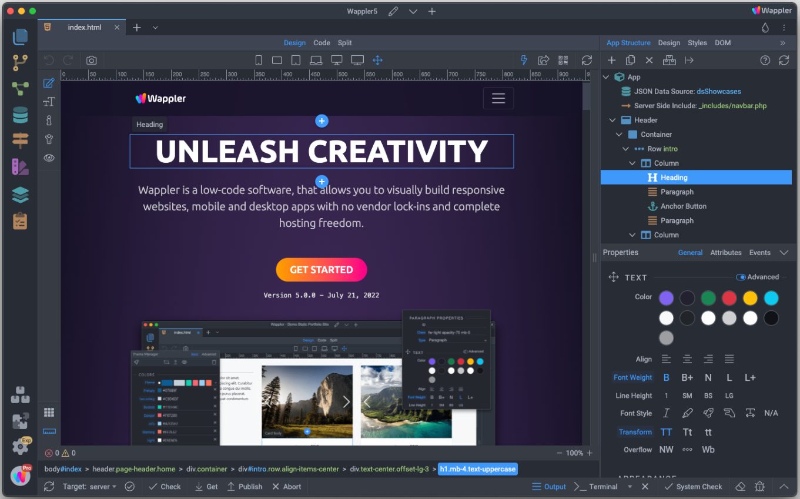Open the Database Manager cylinder icon
Screen dimensions: 800x499
(x=20, y=115)
